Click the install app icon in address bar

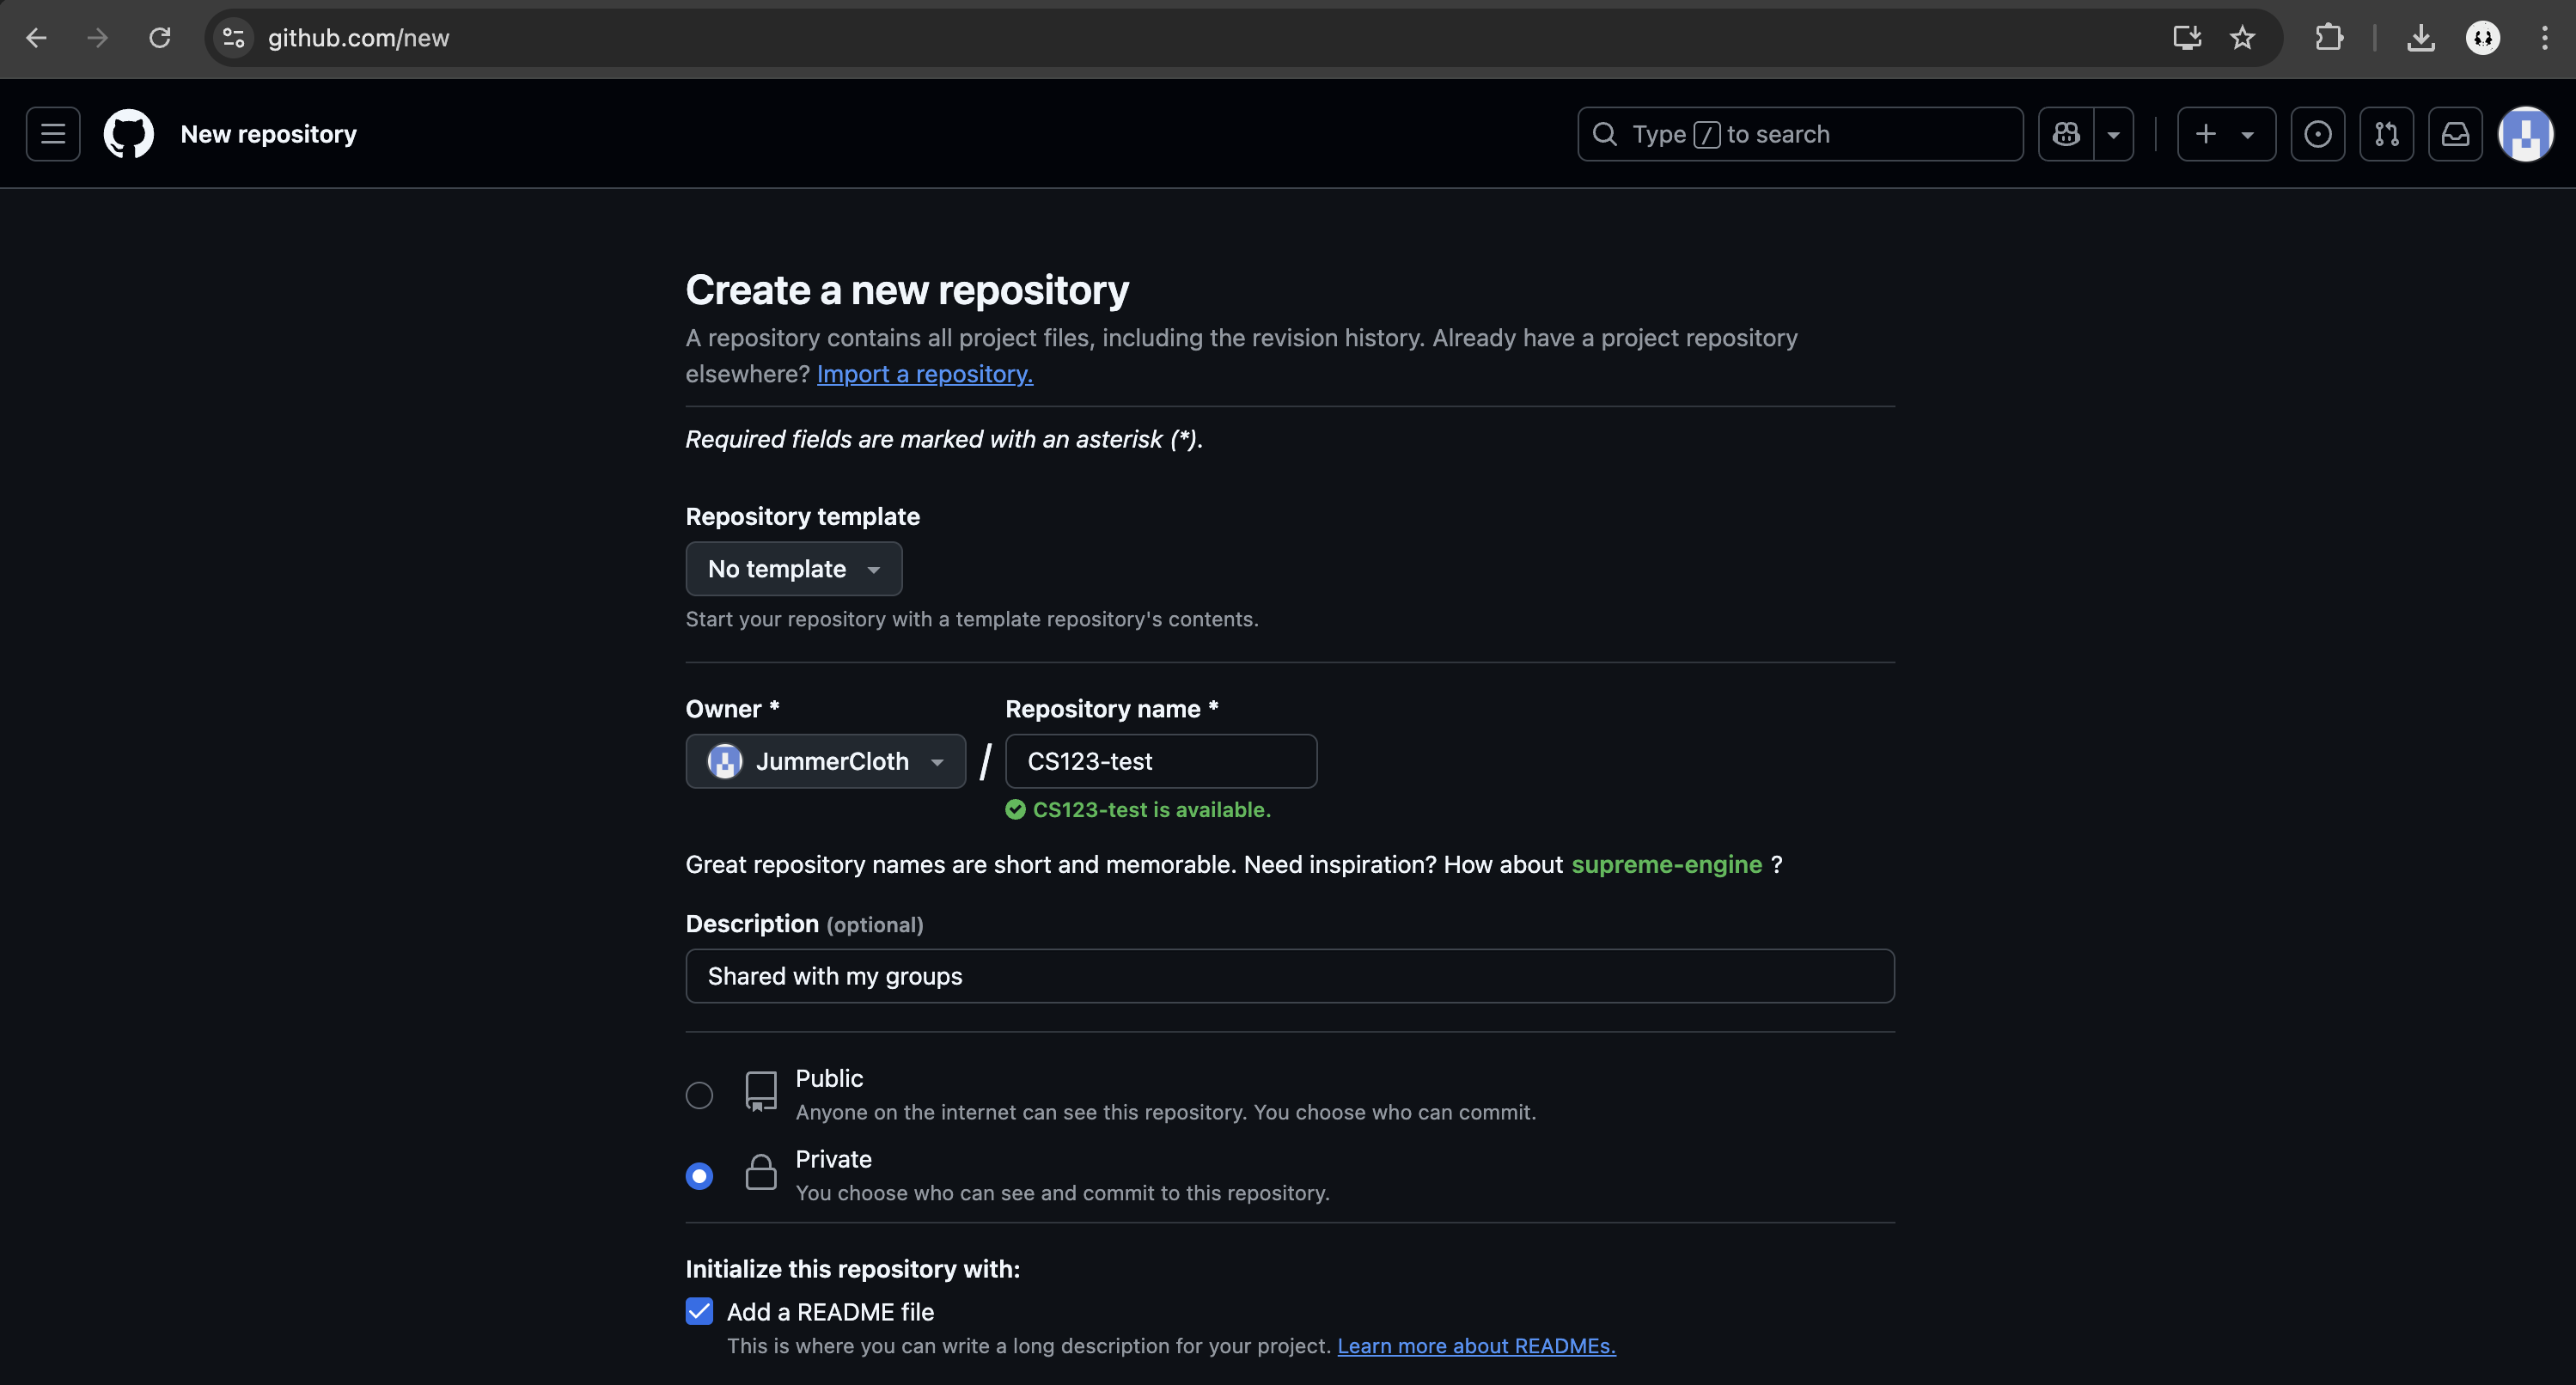(2187, 38)
